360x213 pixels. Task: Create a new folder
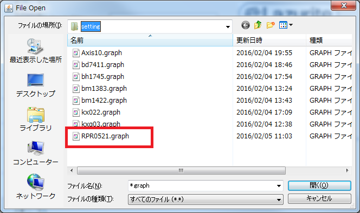click(x=271, y=25)
